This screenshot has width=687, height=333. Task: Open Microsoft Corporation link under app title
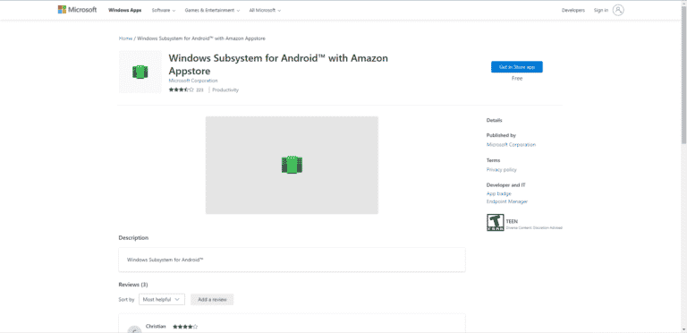click(x=193, y=81)
